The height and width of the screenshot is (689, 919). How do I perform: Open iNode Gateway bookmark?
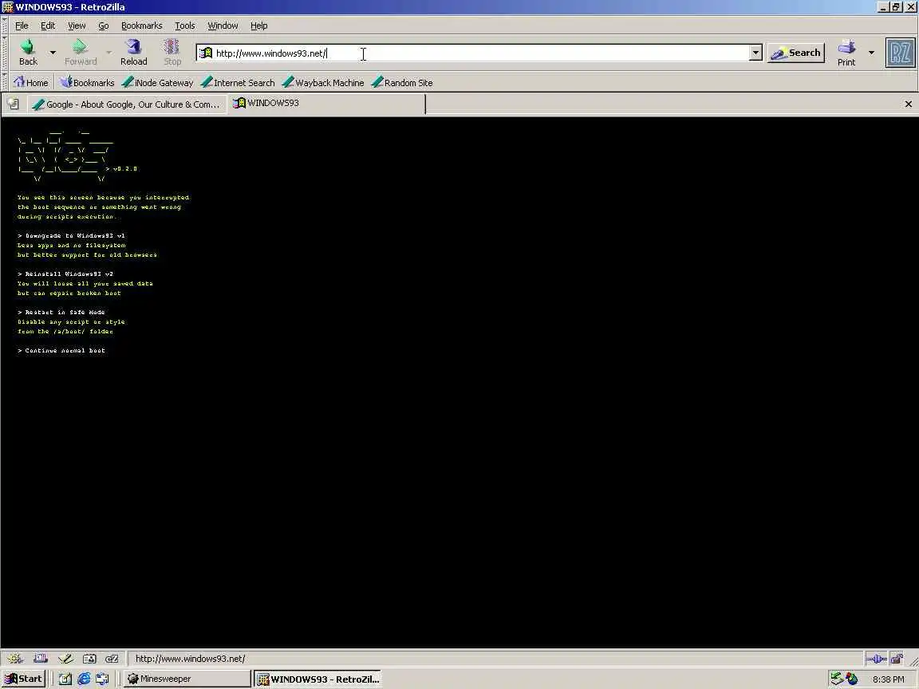(x=157, y=83)
